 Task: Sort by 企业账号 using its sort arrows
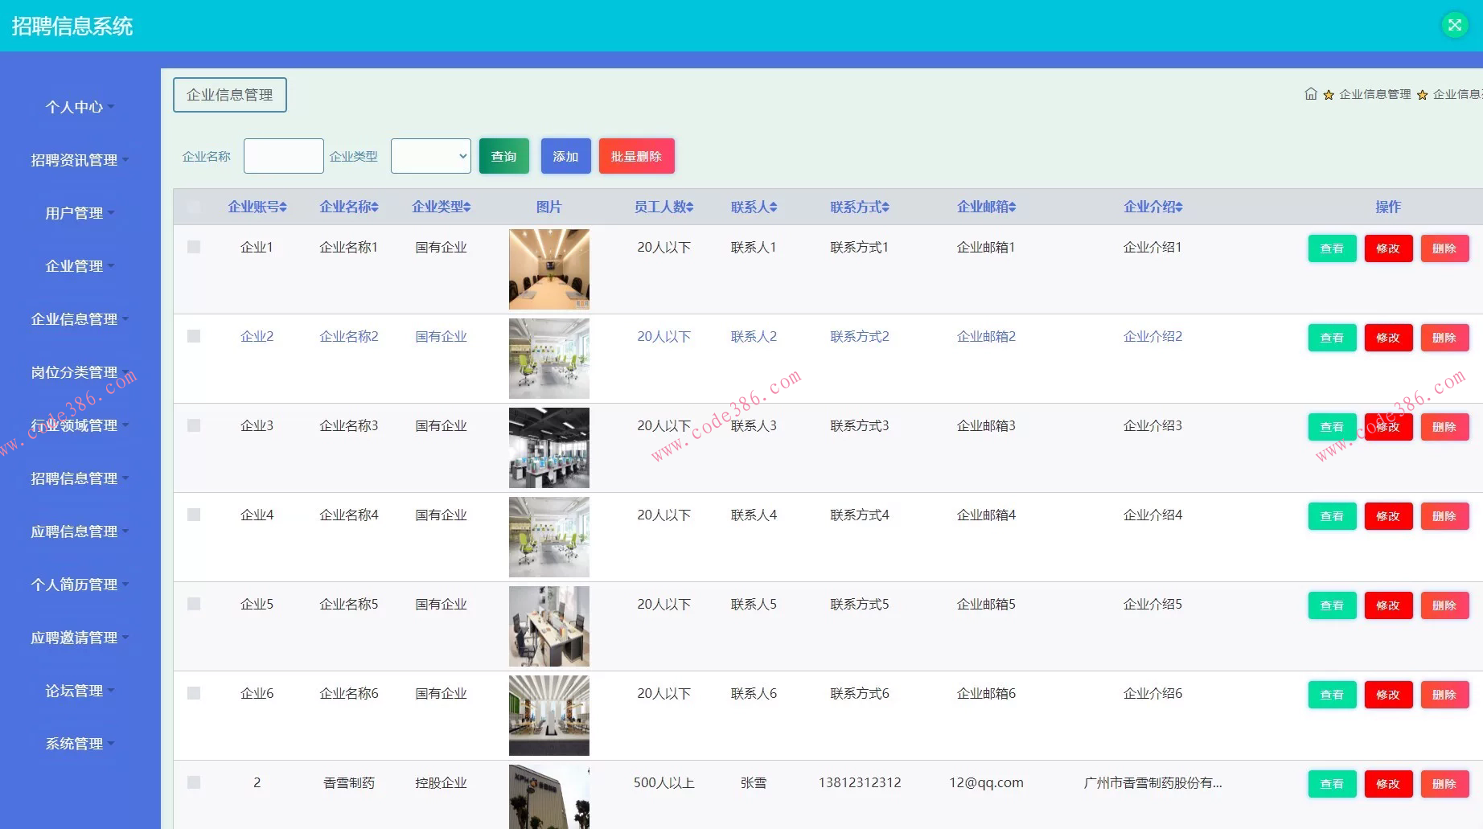(284, 207)
